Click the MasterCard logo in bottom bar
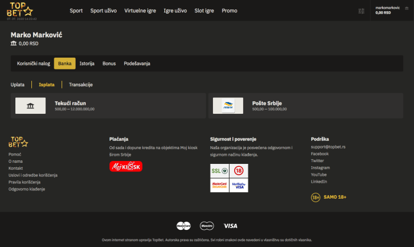The height and width of the screenshot is (247, 414). pos(183,226)
